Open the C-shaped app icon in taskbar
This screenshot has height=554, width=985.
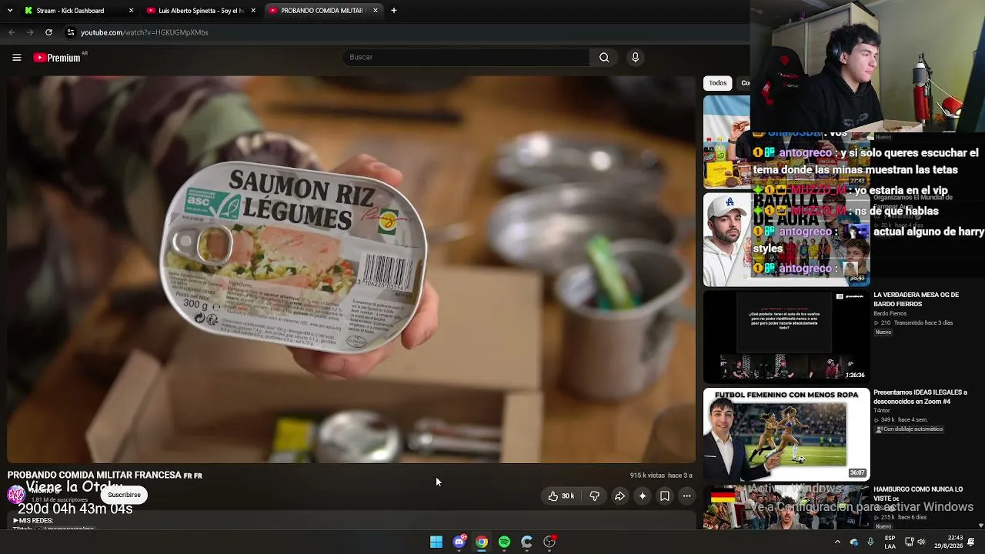point(526,542)
